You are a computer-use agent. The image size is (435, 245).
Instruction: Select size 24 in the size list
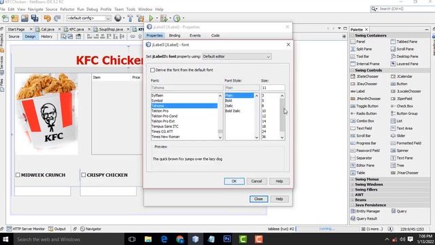pos(264,131)
